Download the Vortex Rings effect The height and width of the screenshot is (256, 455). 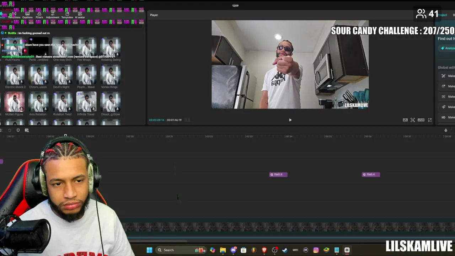coord(118,82)
